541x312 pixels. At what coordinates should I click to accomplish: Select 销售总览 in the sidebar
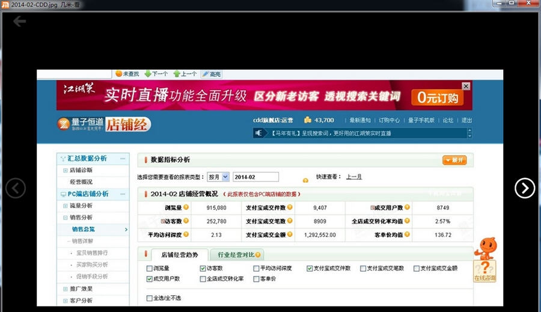[x=83, y=229]
